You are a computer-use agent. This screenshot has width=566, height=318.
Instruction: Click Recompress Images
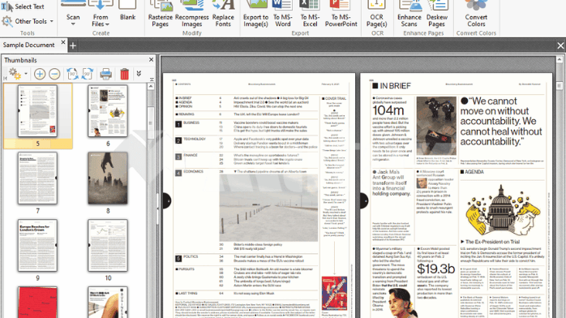[x=191, y=15]
